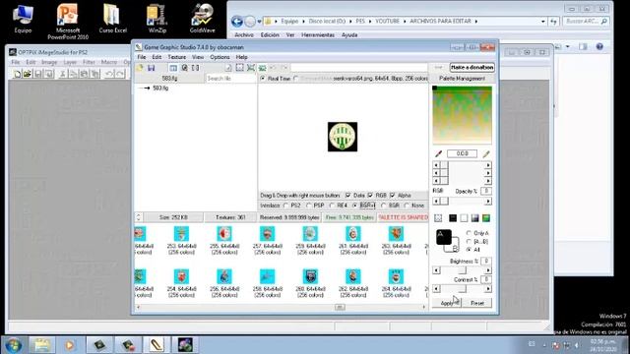Screen dimensions: 630x354
Task: Toggle the Data checkbox
Action: point(347,196)
